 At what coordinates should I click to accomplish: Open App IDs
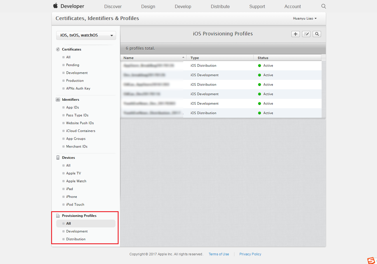pos(72,107)
